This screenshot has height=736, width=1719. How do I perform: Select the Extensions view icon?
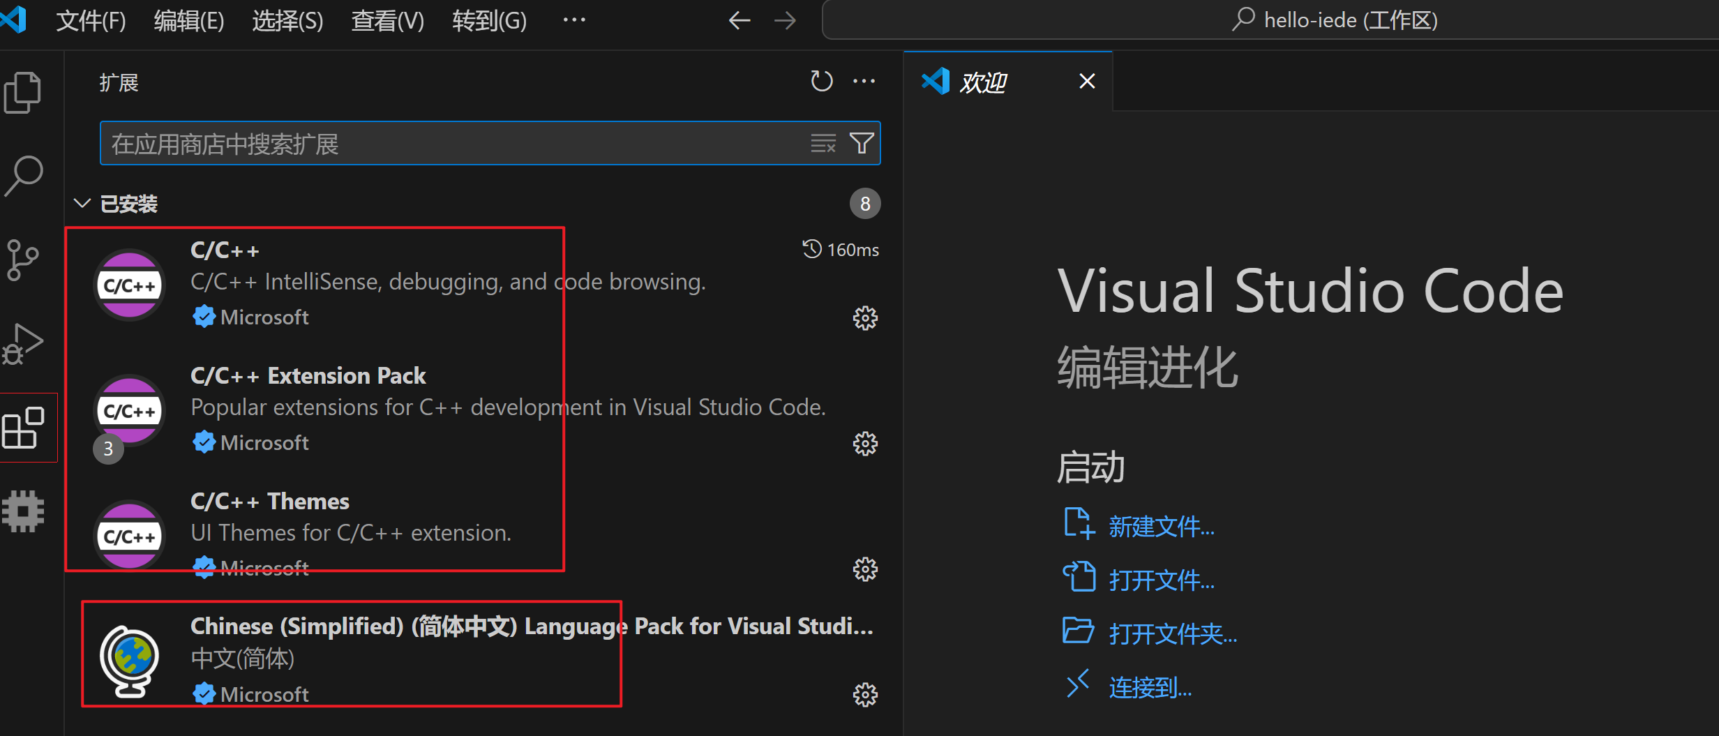(x=23, y=427)
